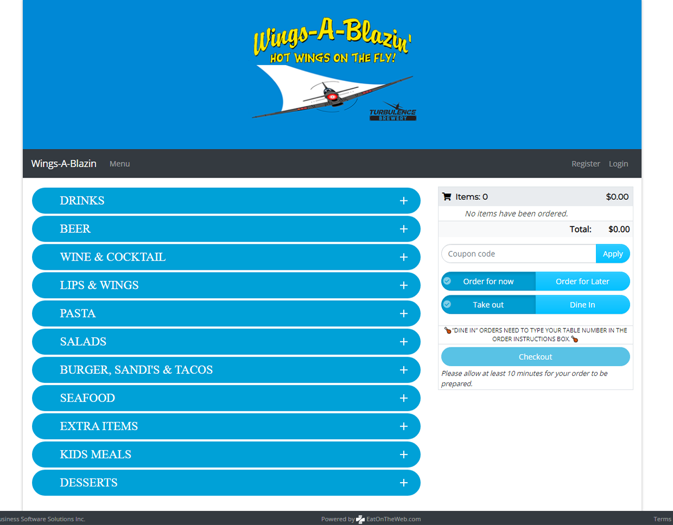Click the 'Please allow at least 10 minutes' note
673x525 pixels.
click(524, 378)
